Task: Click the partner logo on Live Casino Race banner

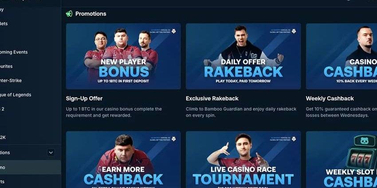Action: click(294, 139)
